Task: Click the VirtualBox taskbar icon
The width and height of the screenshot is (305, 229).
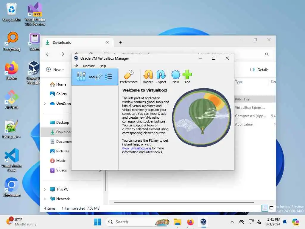Action: point(203,222)
